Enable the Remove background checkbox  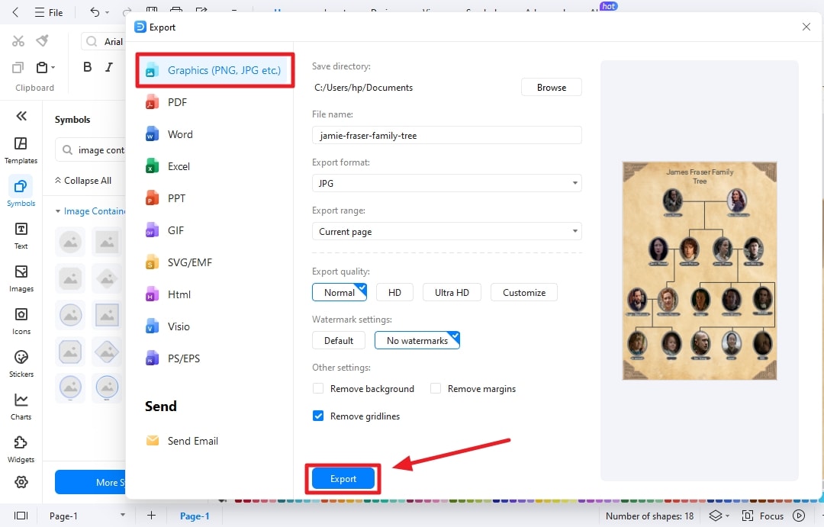pyautogui.click(x=318, y=388)
